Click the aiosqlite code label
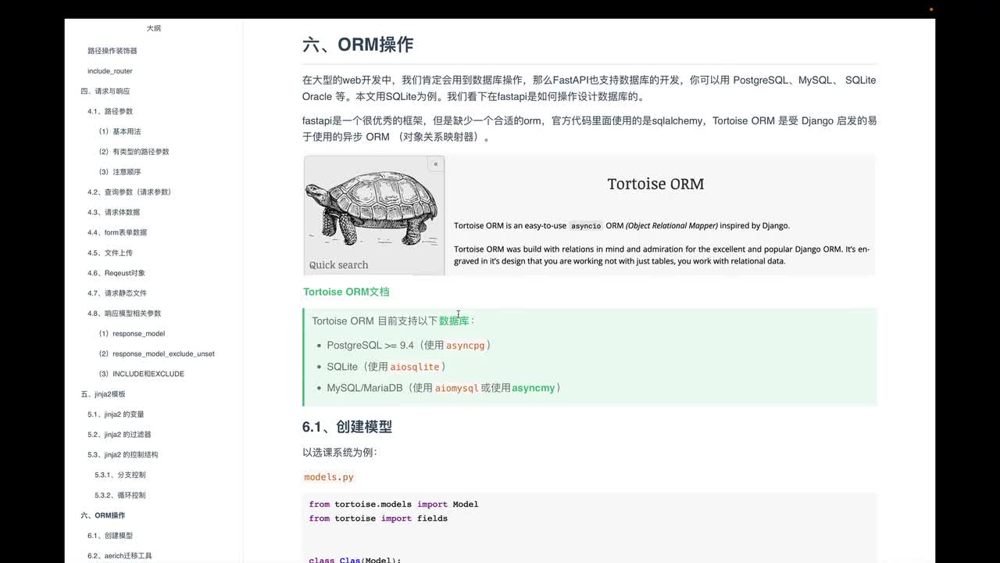1000x563 pixels. click(415, 367)
